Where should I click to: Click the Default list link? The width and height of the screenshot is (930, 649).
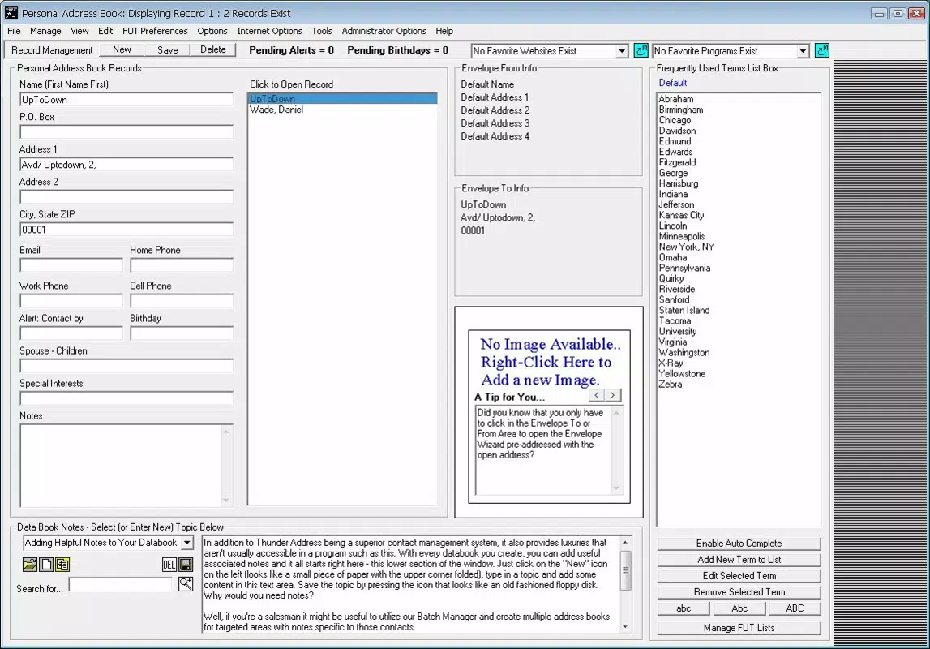(x=673, y=83)
